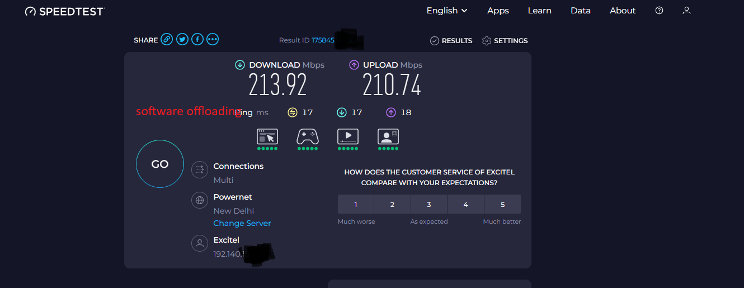Open the English language dropdown
The width and height of the screenshot is (744, 288).
(x=446, y=11)
